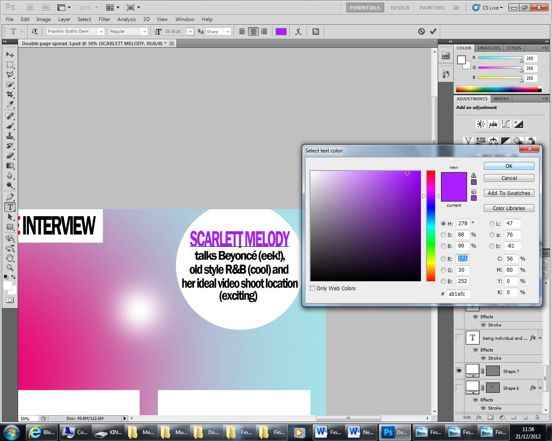This screenshot has height=441, width=552.
Task: Open Color Libraries
Action: point(509,208)
